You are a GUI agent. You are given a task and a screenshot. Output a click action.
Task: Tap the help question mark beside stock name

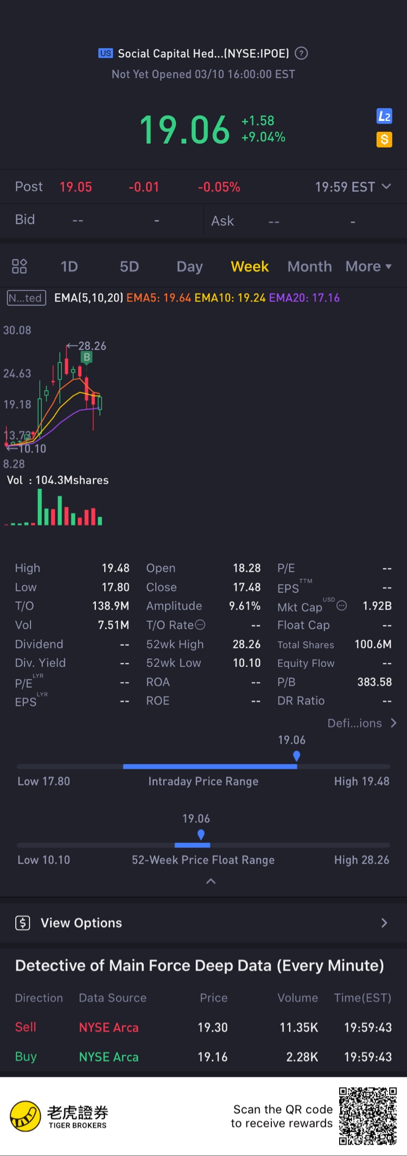click(301, 53)
